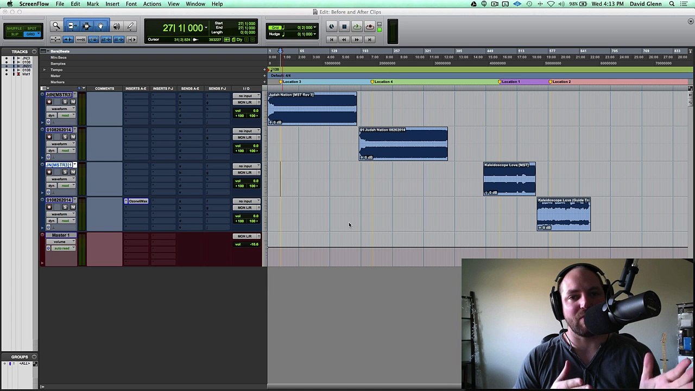
Task: Open the Nudge value dropdown
Action: 315,34
